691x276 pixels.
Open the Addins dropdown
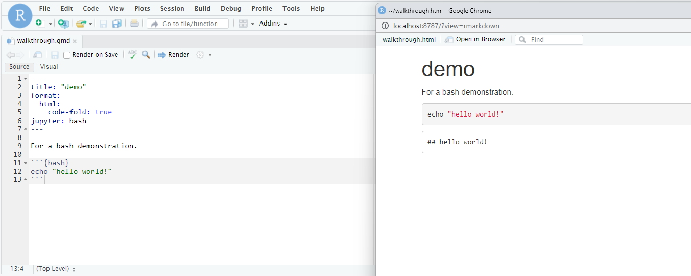click(x=273, y=24)
